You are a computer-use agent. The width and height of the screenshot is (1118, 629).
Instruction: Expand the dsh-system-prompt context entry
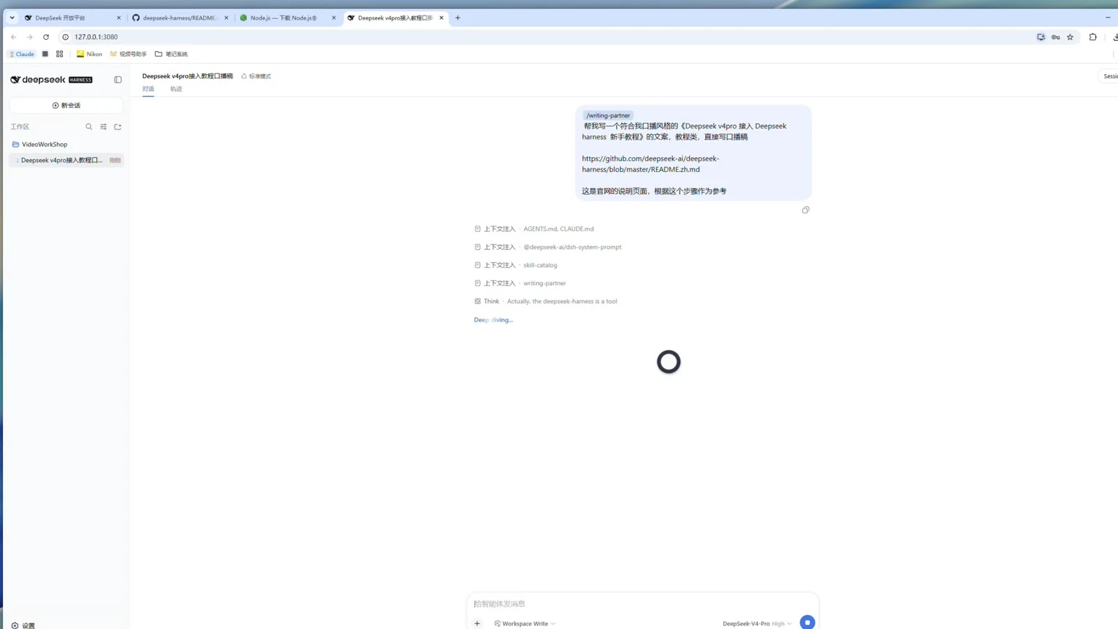pos(548,247)
